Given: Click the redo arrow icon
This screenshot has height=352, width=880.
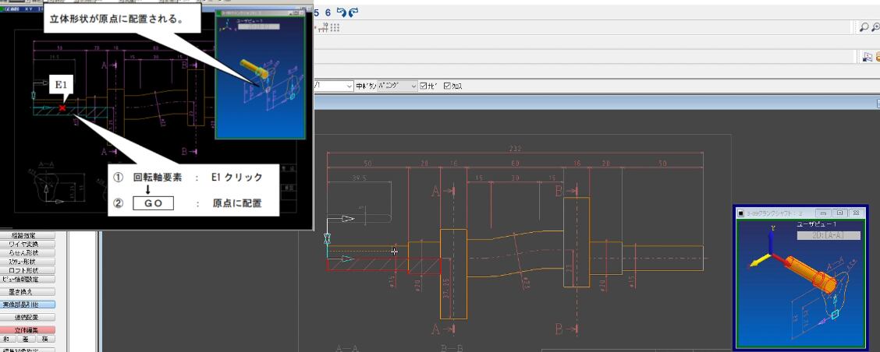Looking at the screenshot, I should tap(354, 12).
